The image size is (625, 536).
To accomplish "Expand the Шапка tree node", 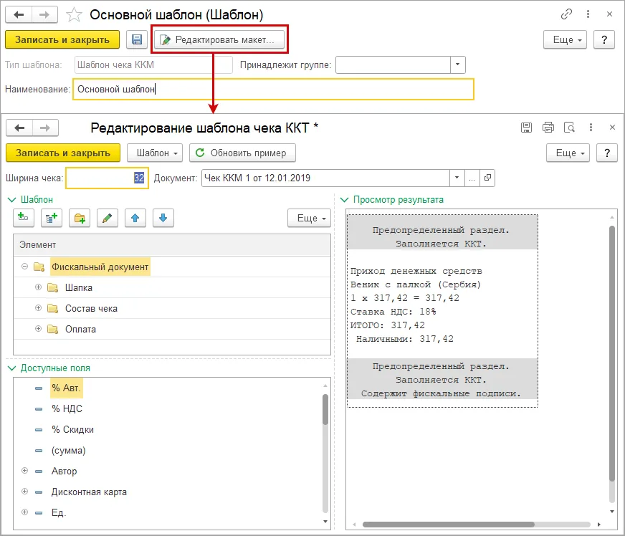I will 38,287.
